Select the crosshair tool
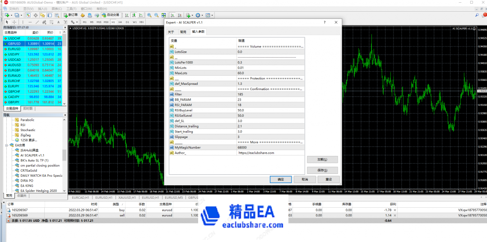This screenshot has height=242, width=487. click(14, 22)
